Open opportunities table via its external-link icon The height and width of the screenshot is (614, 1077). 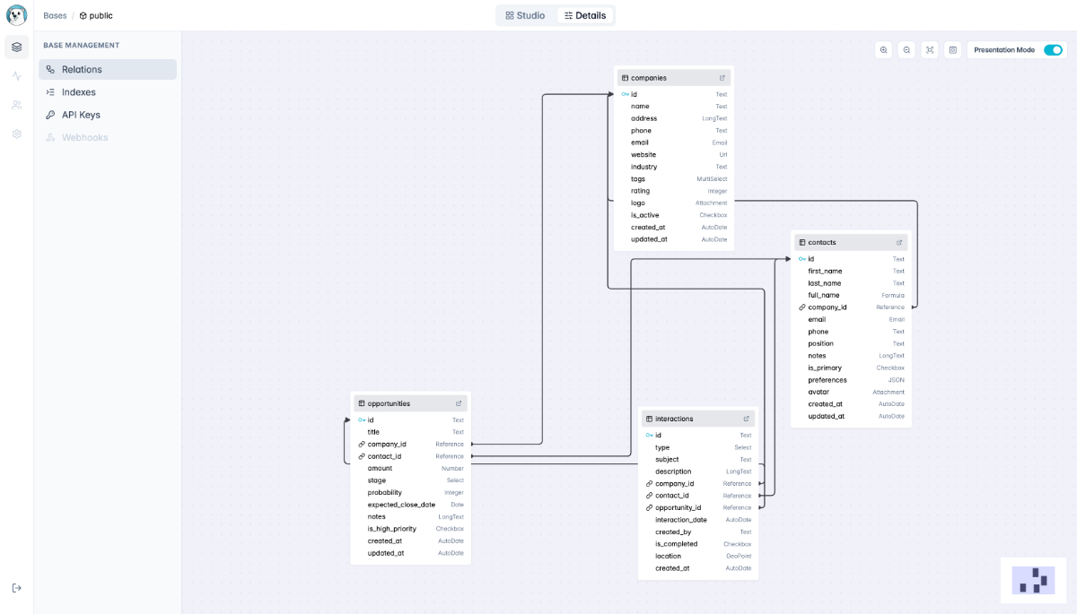[x=459, y=403]
